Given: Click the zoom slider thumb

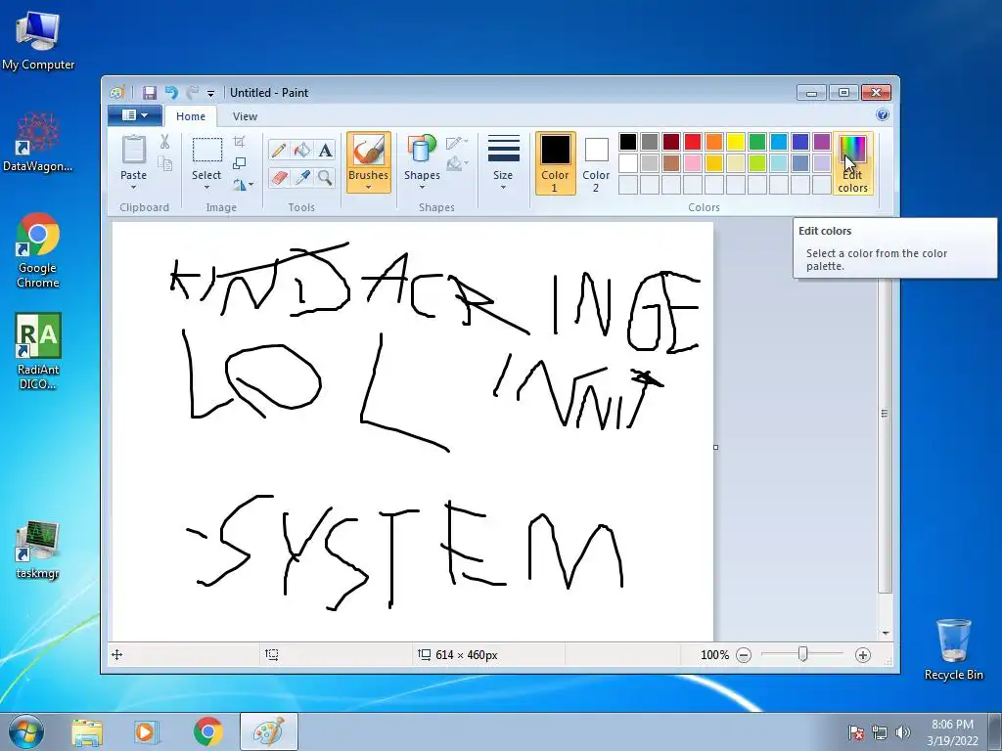Looking at the screenshot, I should (x=803, y=654).
